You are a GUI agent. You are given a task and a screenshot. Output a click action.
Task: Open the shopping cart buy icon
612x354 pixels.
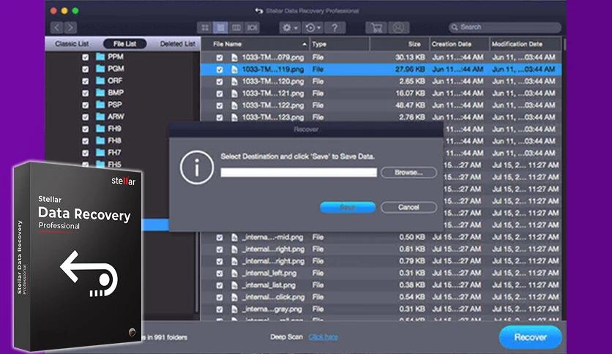(376, 28)
